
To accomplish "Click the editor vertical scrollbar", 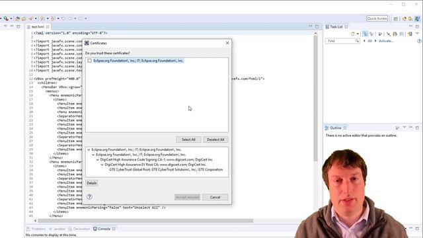I will click(x=315, y=99).
